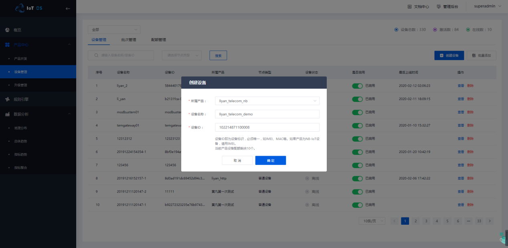This screenshot has width=508, height=248.
Task: Open 管理后台 admin console icon
Action: coord(439,7)
